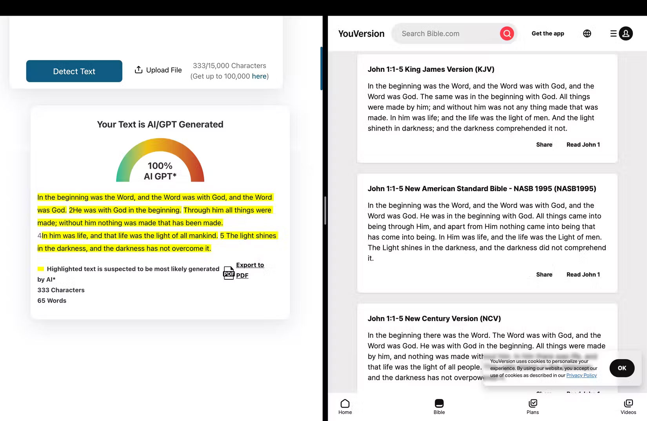This screenshot has width=647, height=421.
Task: Open the user profile icon
Action: [x=626, y=33]
